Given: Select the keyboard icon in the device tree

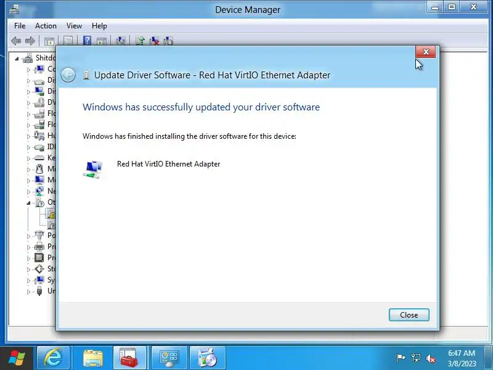Looking at the screenshot, I should 39,158.
